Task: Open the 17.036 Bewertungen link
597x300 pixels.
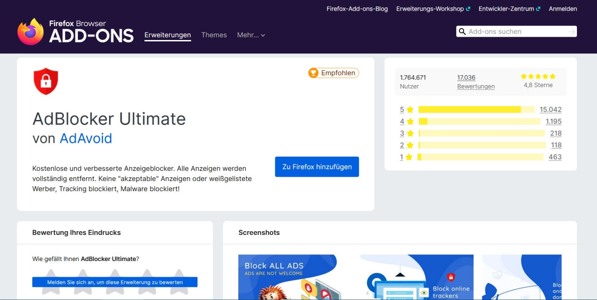Action: (x=476, y=82)
